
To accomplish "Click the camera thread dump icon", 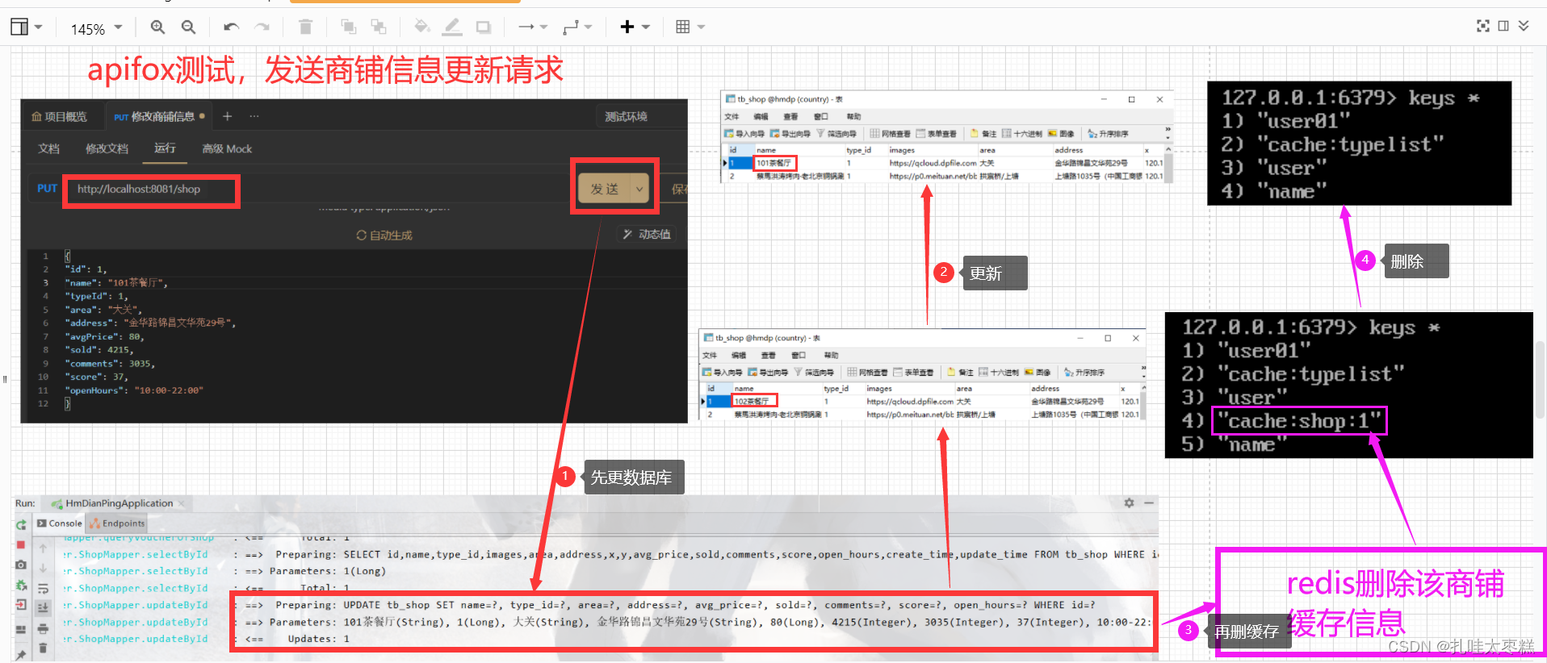I will [x=21, y=565].
